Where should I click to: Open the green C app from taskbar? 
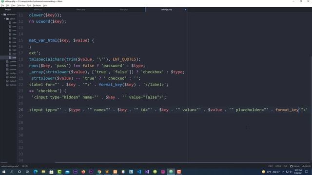click(59, 172)
